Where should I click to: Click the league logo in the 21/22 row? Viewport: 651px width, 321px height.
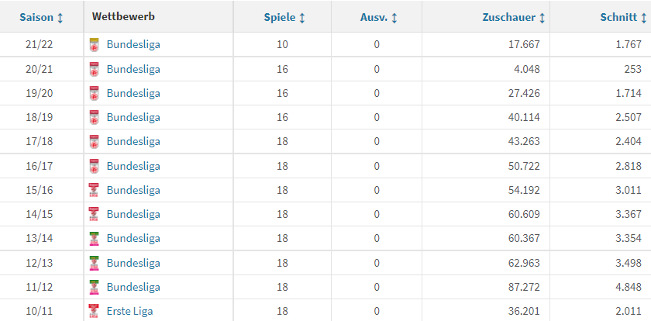(x=95, y=44)
